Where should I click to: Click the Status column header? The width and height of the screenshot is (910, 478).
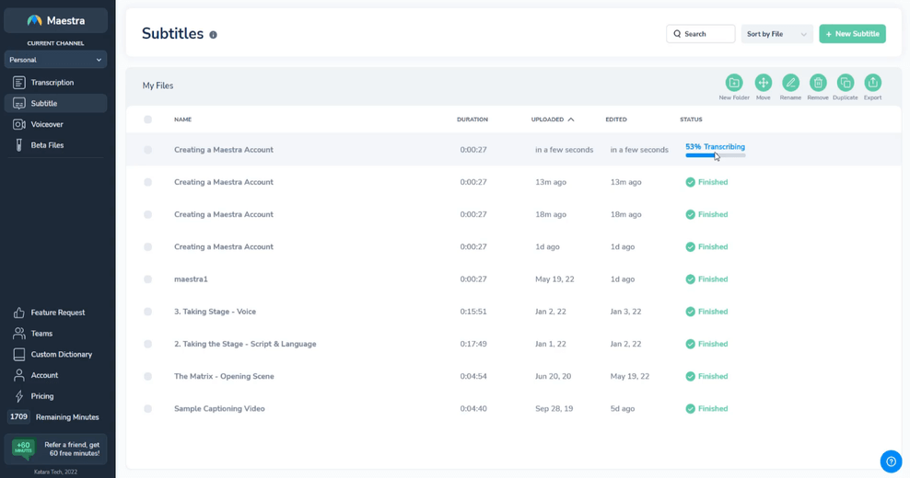[x=691, y=119]
